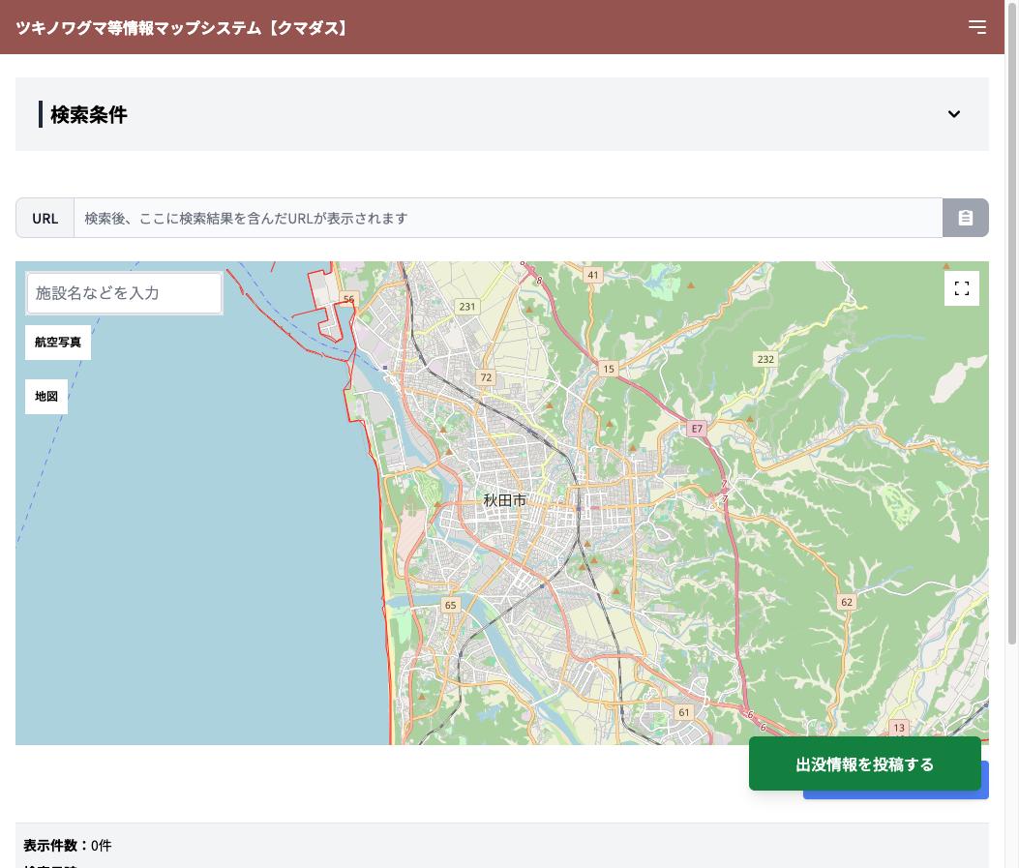The height and width of the screenshot is (868, 1019).
Task: Click route 56 shield on map
Action: pyautogui.click(x=349, y=299)
